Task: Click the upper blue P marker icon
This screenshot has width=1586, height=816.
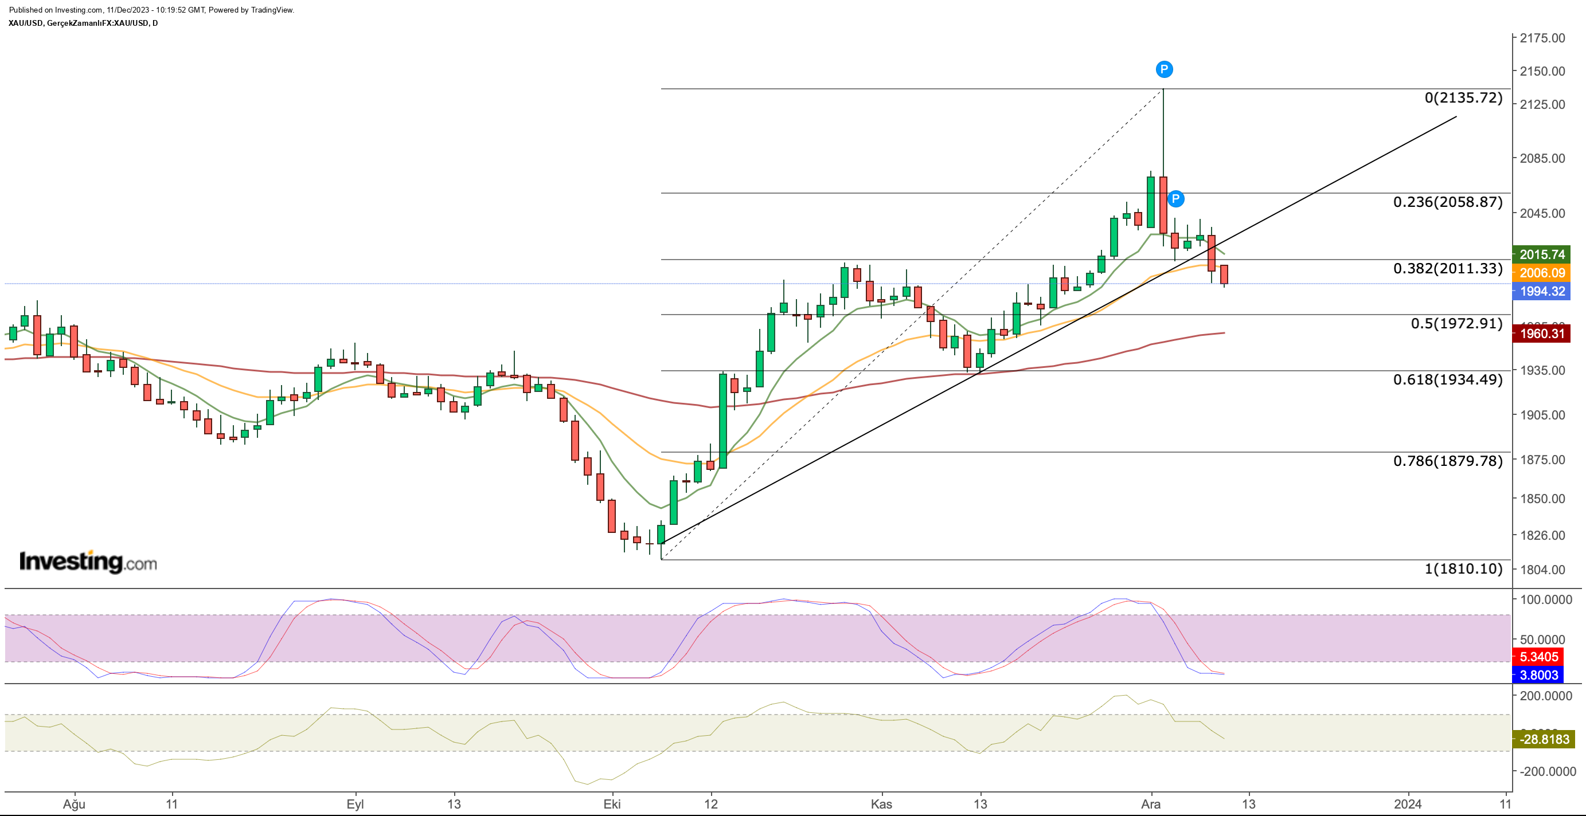Action: tap(1163, 69)
